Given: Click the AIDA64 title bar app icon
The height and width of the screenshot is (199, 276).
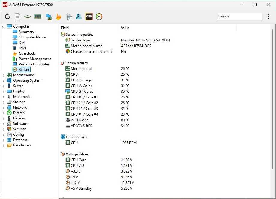Looking at the screenshot, I should tap(5, 5).
